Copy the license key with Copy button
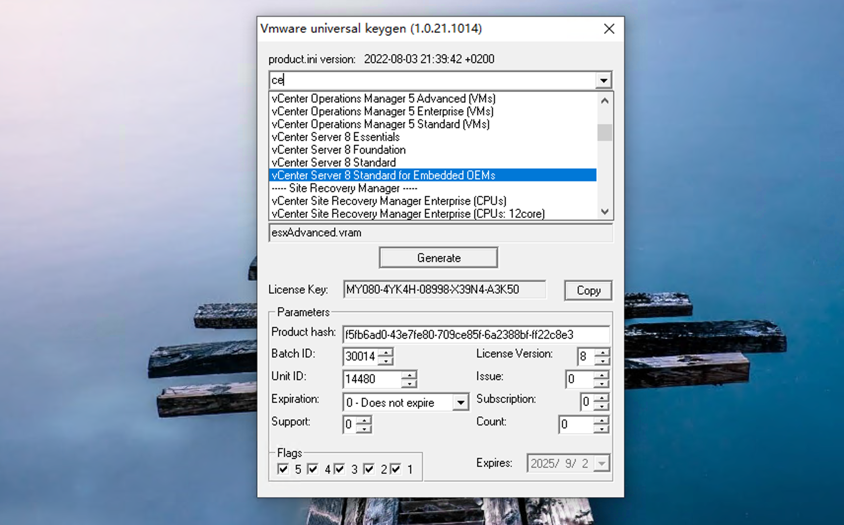 point(588,291)
